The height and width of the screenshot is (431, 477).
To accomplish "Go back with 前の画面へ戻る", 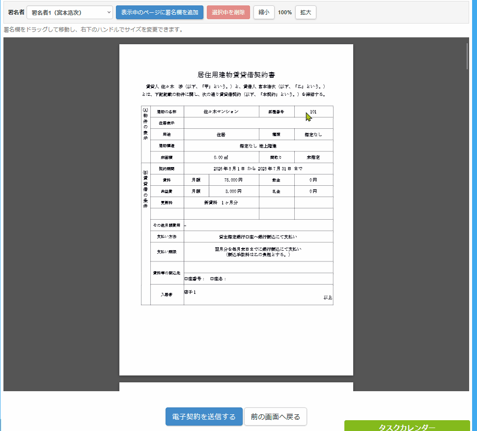I will (x=275, y=416).
